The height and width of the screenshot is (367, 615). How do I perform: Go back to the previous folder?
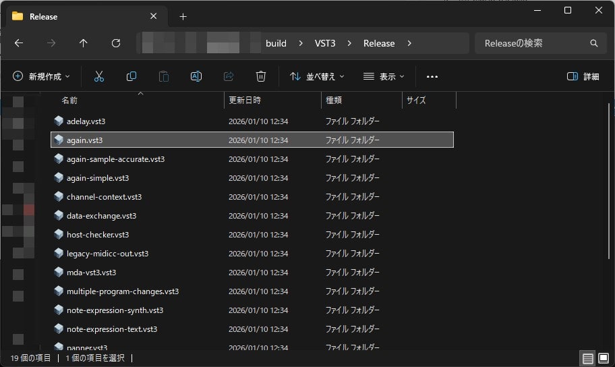pyautogui.click(x=19, y=43)
